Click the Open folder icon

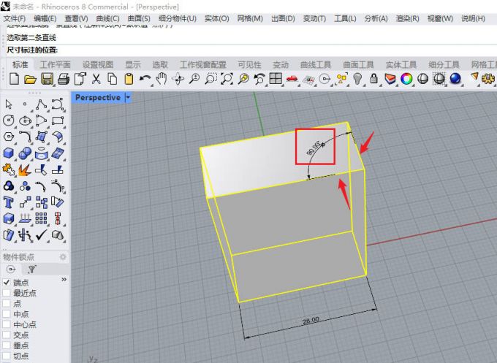[x=30, y=79]
